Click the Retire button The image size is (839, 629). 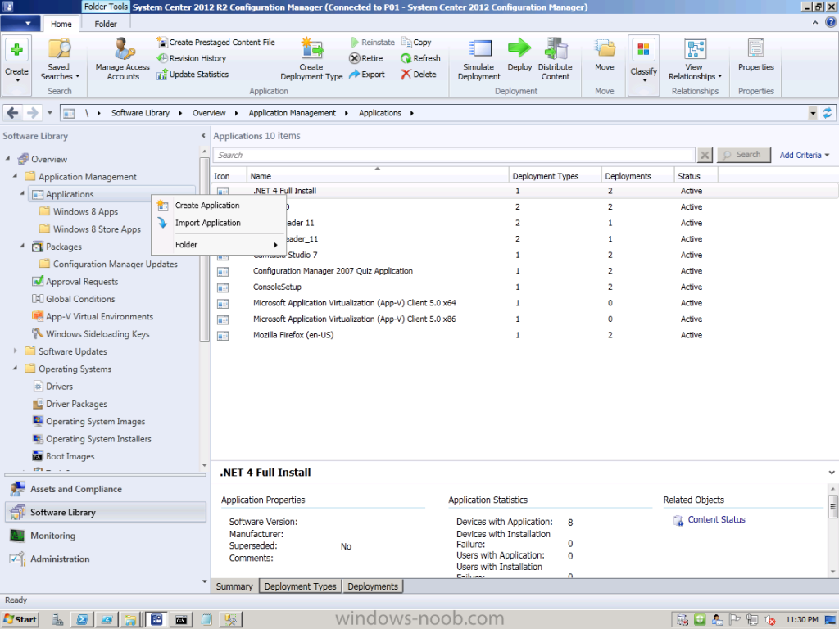(x=366, y=58)
